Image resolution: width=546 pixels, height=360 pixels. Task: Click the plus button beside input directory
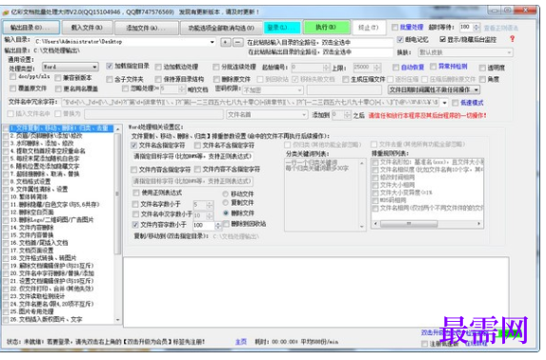pos(226,42)
